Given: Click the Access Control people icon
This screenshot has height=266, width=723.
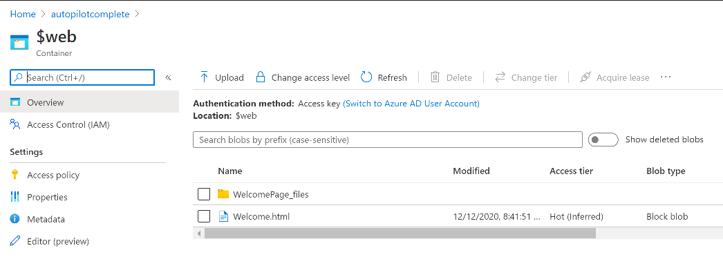Looking at the screenshot, I should [x=15, y=124].
